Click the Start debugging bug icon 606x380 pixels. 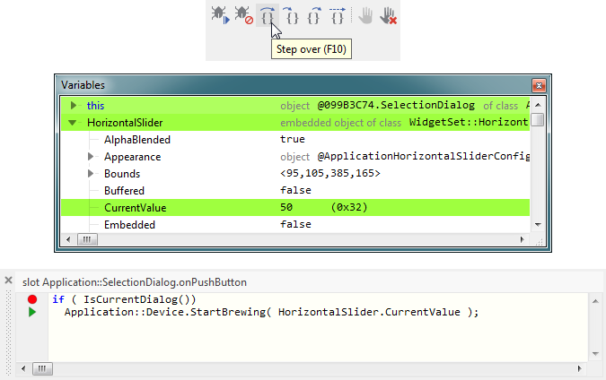coord(220,14)
